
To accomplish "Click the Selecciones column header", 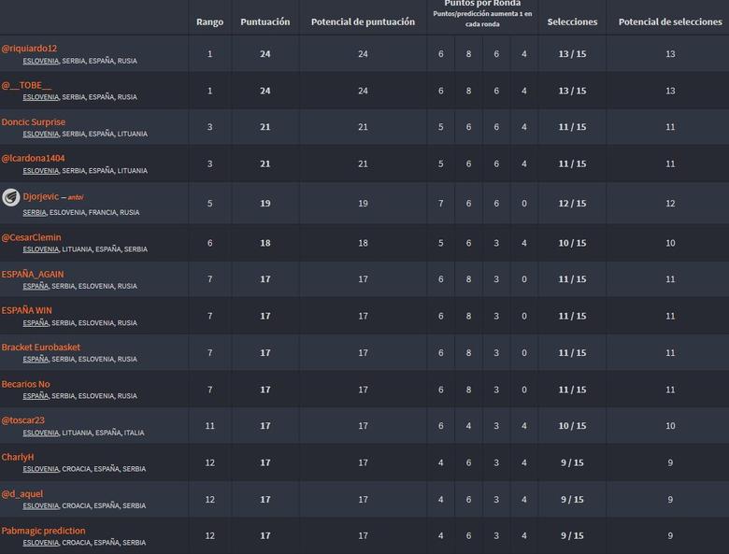I will pyautogui.click(x=572, y=21).
